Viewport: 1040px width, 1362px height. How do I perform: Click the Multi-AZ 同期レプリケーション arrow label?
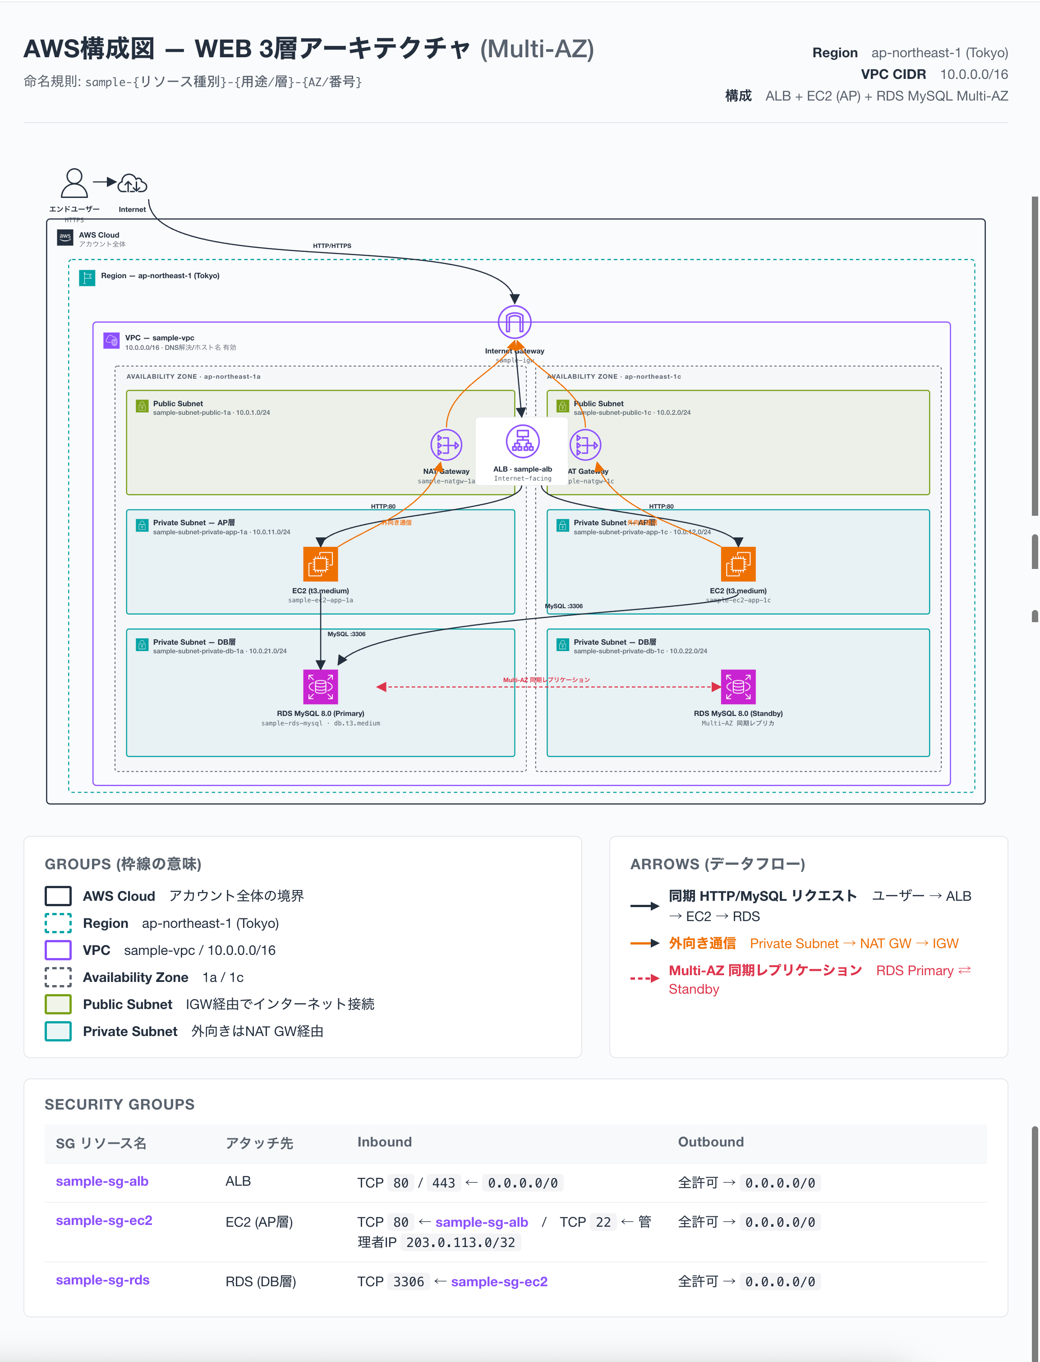[x=546, y=679]
